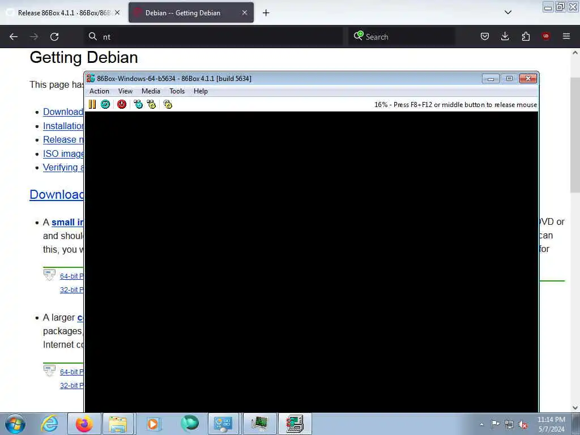Open the Firefox hamburger application menu

(566, 36)
